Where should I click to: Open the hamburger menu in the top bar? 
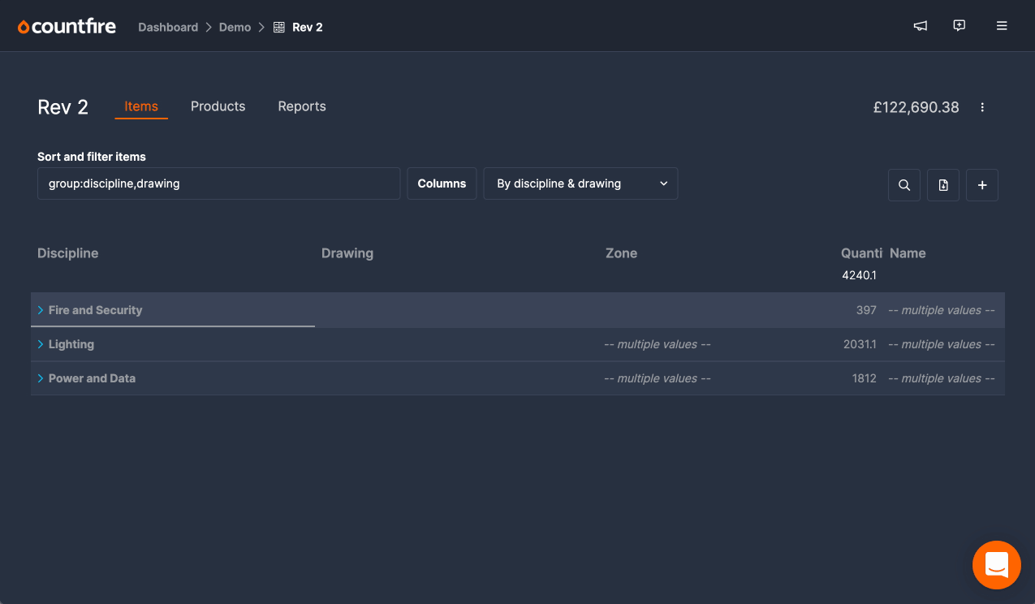tap(1002, 25)
